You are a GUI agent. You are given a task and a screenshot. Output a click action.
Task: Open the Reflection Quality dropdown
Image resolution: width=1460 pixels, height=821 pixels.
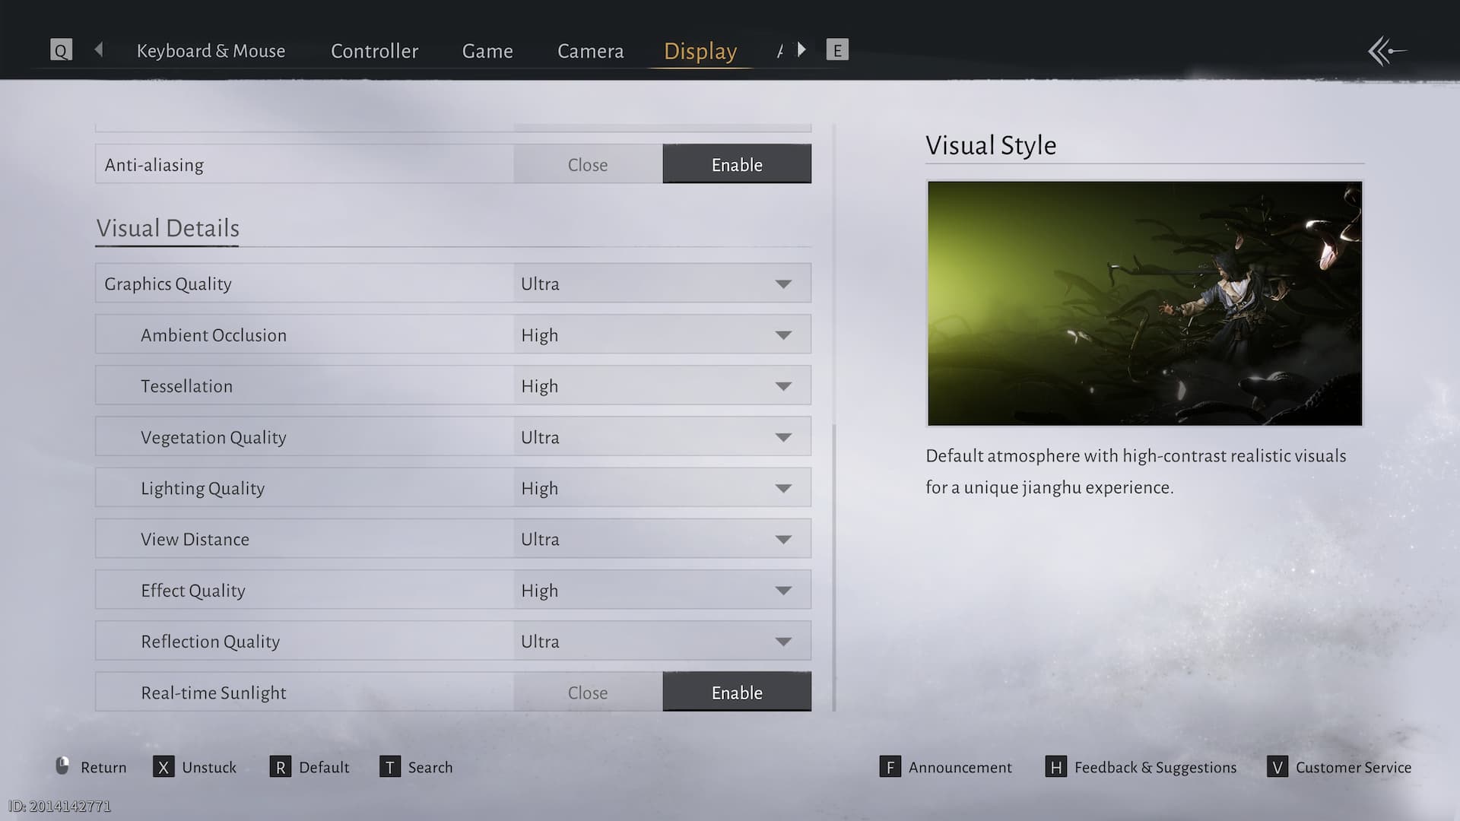point(662,641)
